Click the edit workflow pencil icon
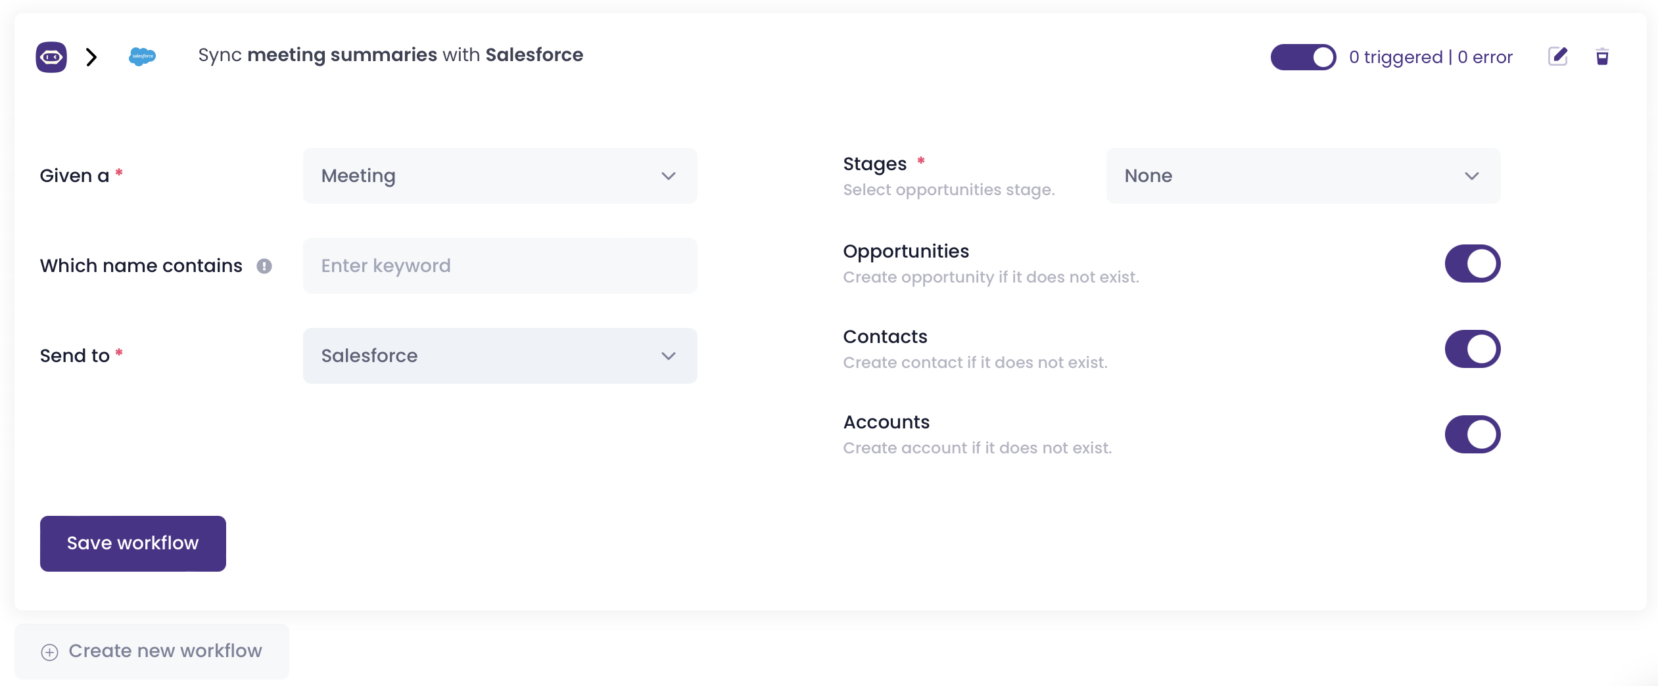This screenshot has width=1658, height=686. 1557,57
